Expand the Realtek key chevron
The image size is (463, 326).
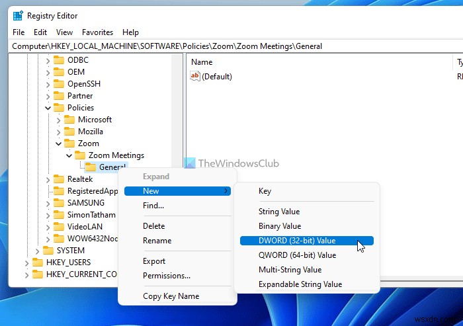pyautogui.click(x=48, y=180)
